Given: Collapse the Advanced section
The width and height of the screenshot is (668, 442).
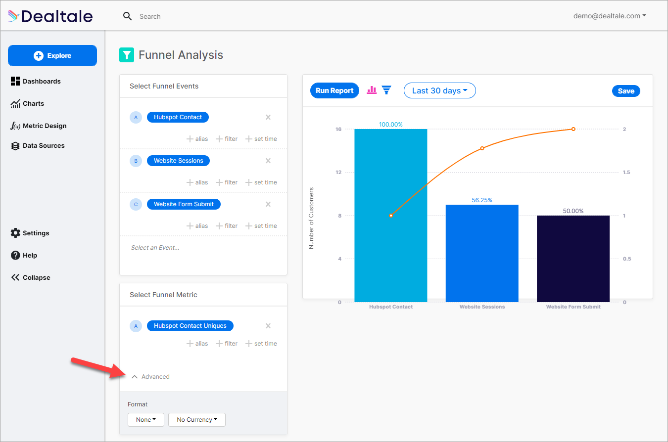Looking at the screenshot, I should [x=150, y=377].
